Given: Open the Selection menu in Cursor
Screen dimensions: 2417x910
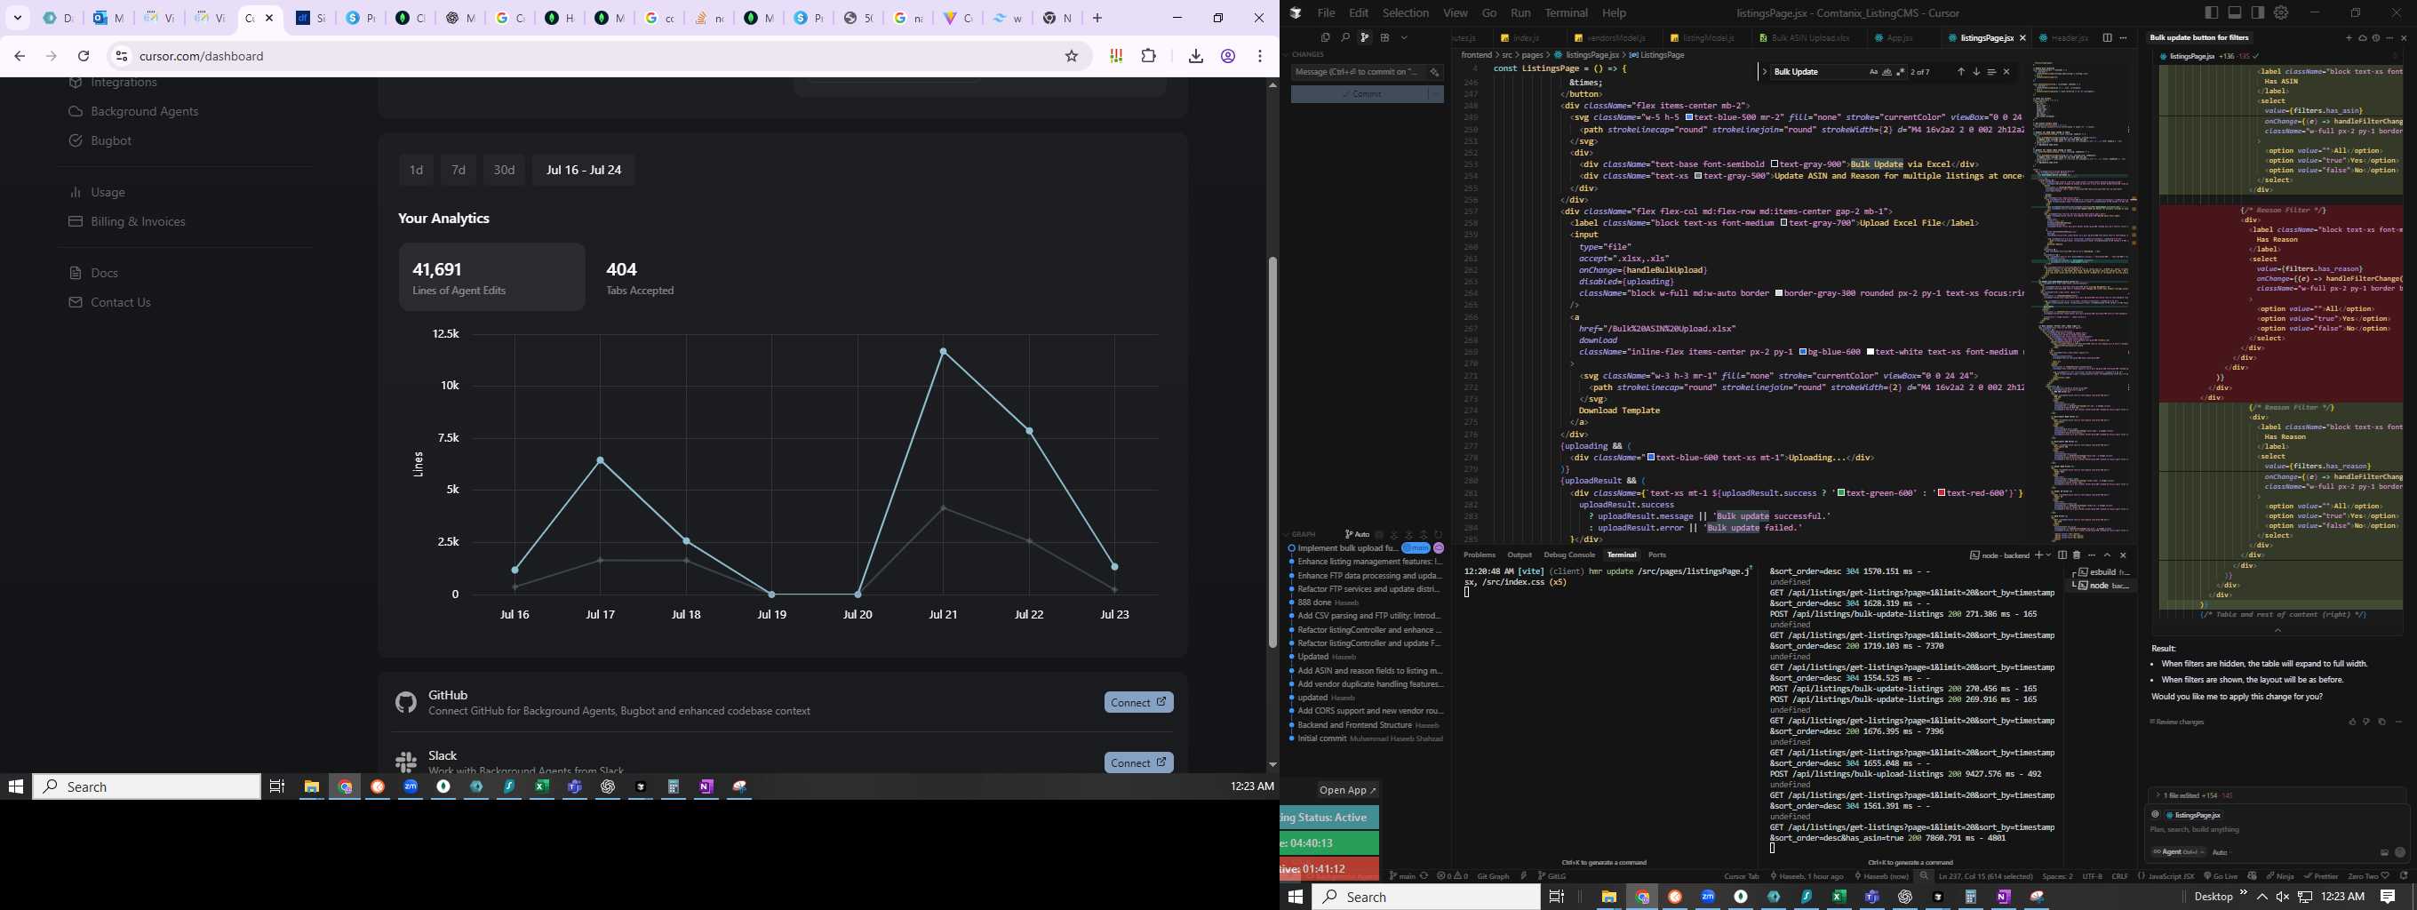Looking at the screenshot, I should click(x=1406, y=13).
